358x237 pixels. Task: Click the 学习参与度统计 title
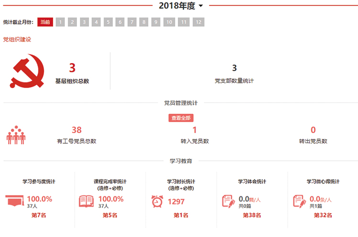point(39,181)
